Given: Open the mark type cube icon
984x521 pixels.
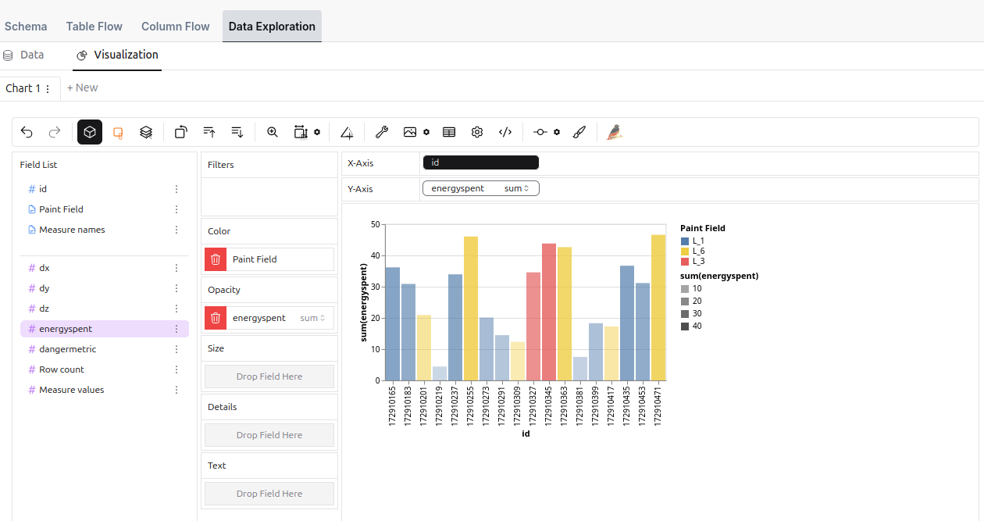Looking at the screenshot, I should (x=90, y=132).
